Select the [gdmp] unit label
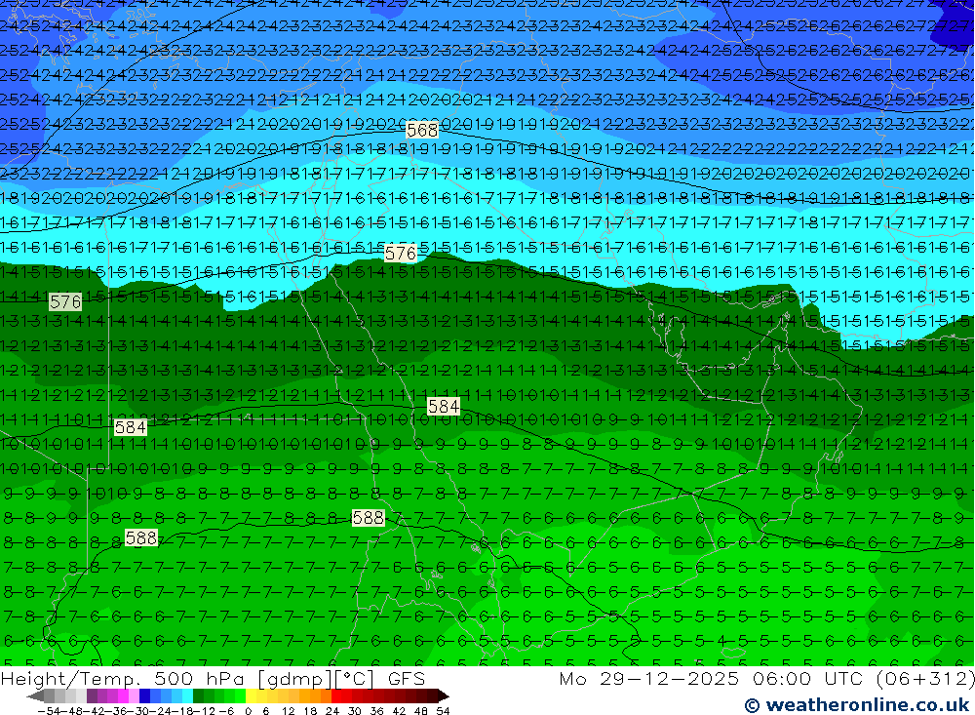Image resolution: width=975 pixels, height=715 pixels. click(x=294, y=680)
